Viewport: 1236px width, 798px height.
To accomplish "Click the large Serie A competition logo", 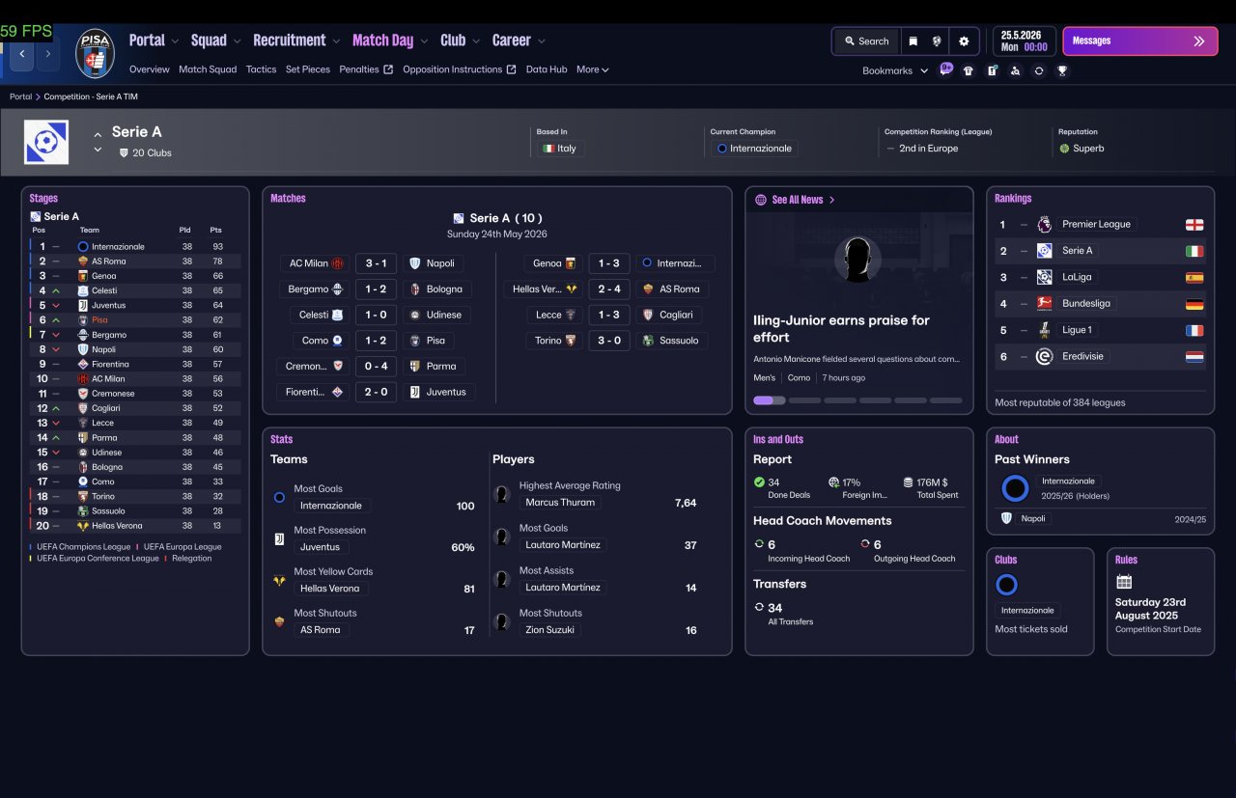I will coord(46,142).
